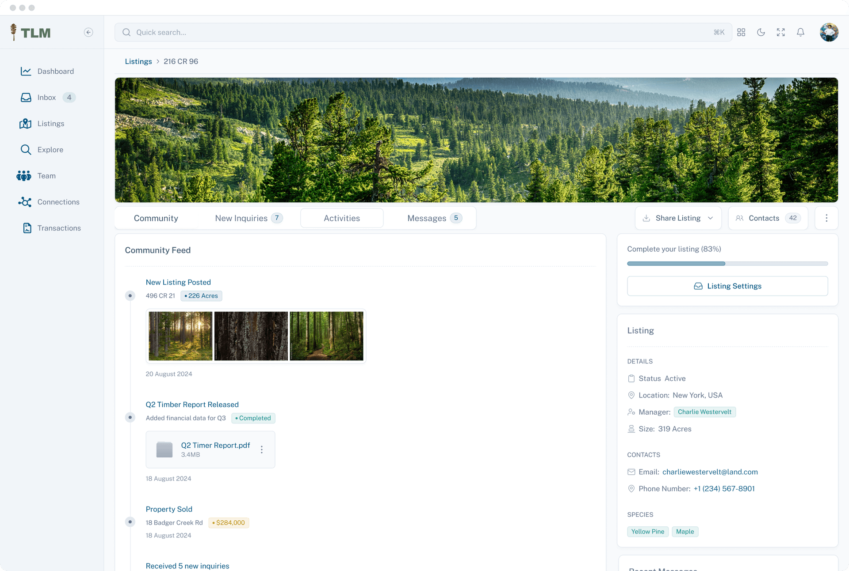
Task: Click the Listing Settings button
Action: tap(727, 286)
